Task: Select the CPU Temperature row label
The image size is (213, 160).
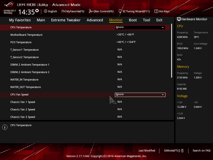Action: (21, 27)
